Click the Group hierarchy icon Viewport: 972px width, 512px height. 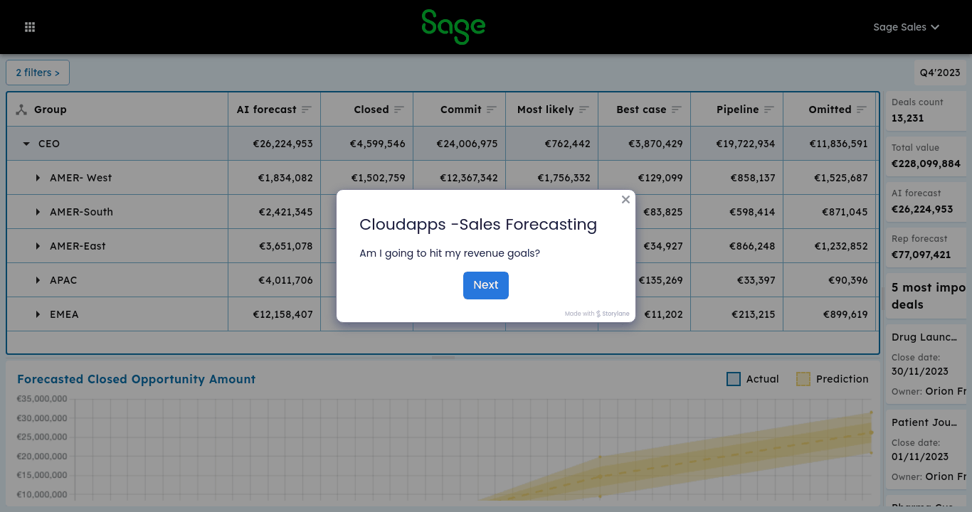[21, 110]
